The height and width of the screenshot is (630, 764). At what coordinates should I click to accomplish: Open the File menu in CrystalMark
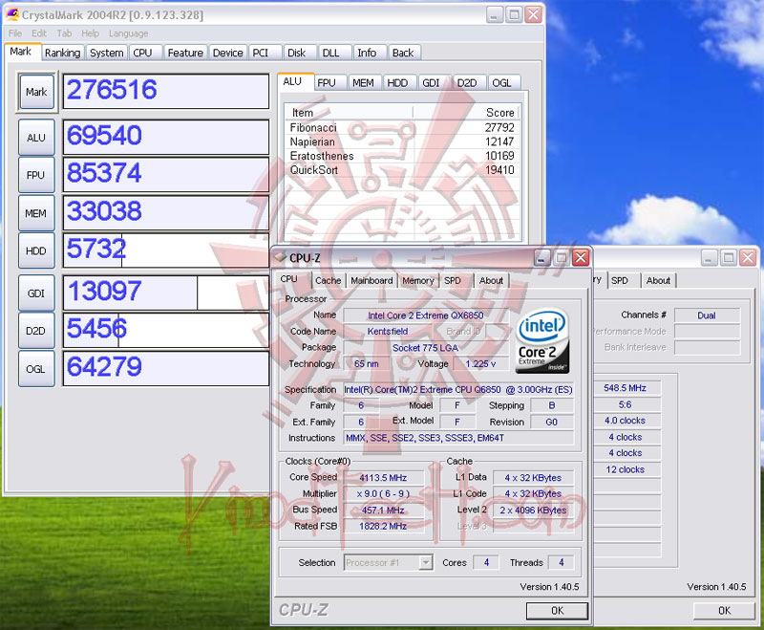point(15,33)
